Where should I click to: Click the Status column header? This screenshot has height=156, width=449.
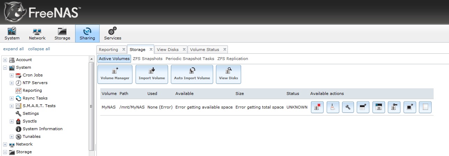[x=293, y=94]
